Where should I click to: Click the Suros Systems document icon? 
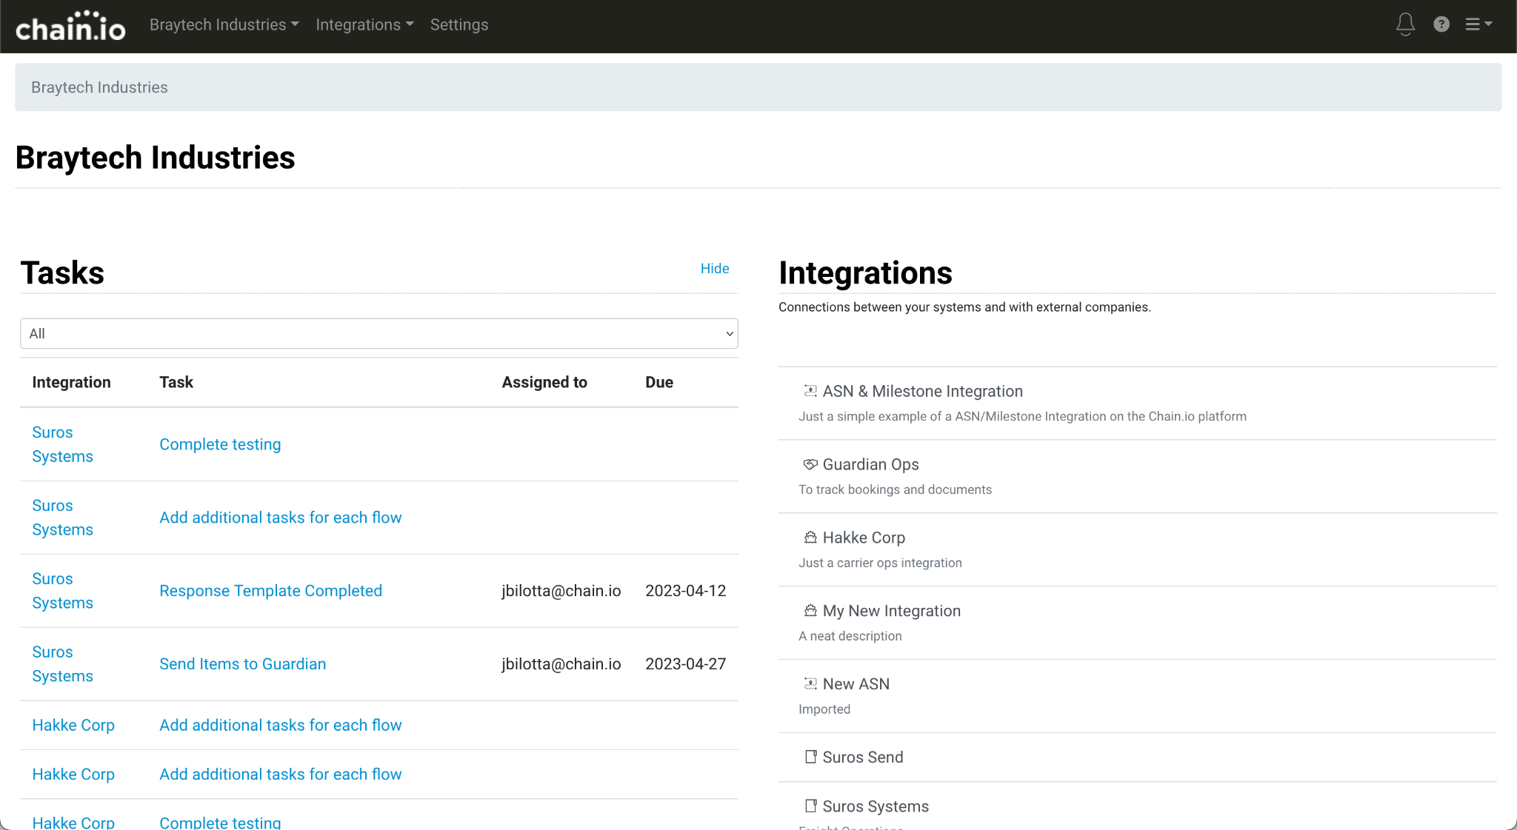[x=810, y=806]
